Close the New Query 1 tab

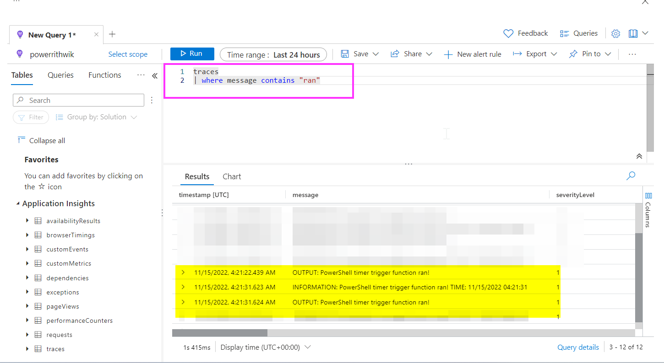pos(96,34)
